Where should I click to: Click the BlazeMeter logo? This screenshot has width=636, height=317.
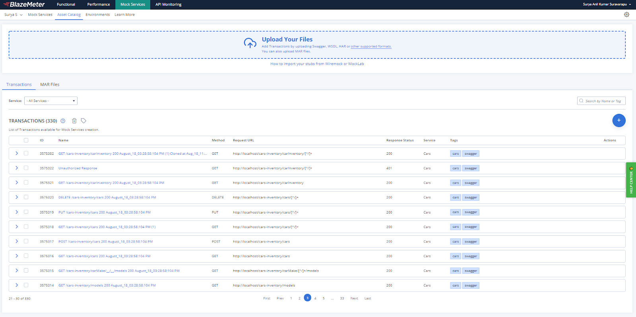(24, 4)
